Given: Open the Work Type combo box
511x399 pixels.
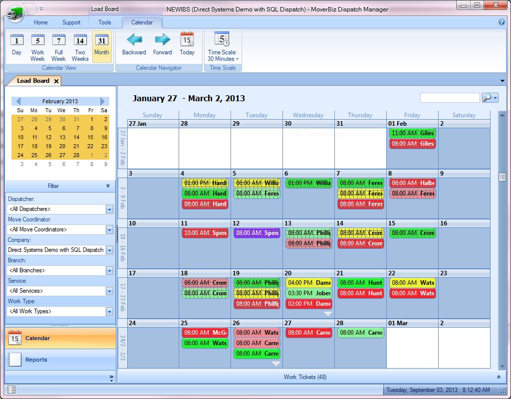Looking at the screenshot, I should 109,312.
